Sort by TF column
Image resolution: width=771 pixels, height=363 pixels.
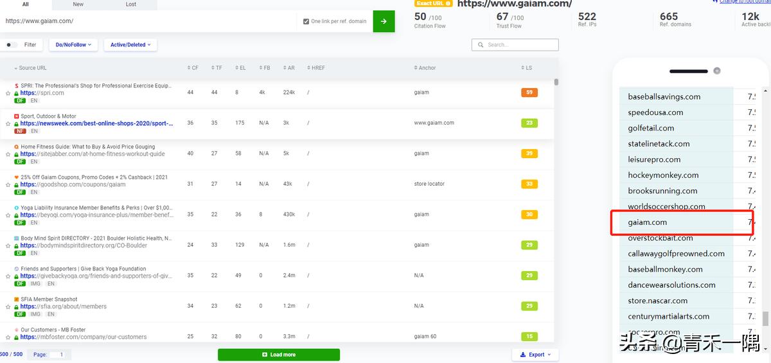point(217,68)
